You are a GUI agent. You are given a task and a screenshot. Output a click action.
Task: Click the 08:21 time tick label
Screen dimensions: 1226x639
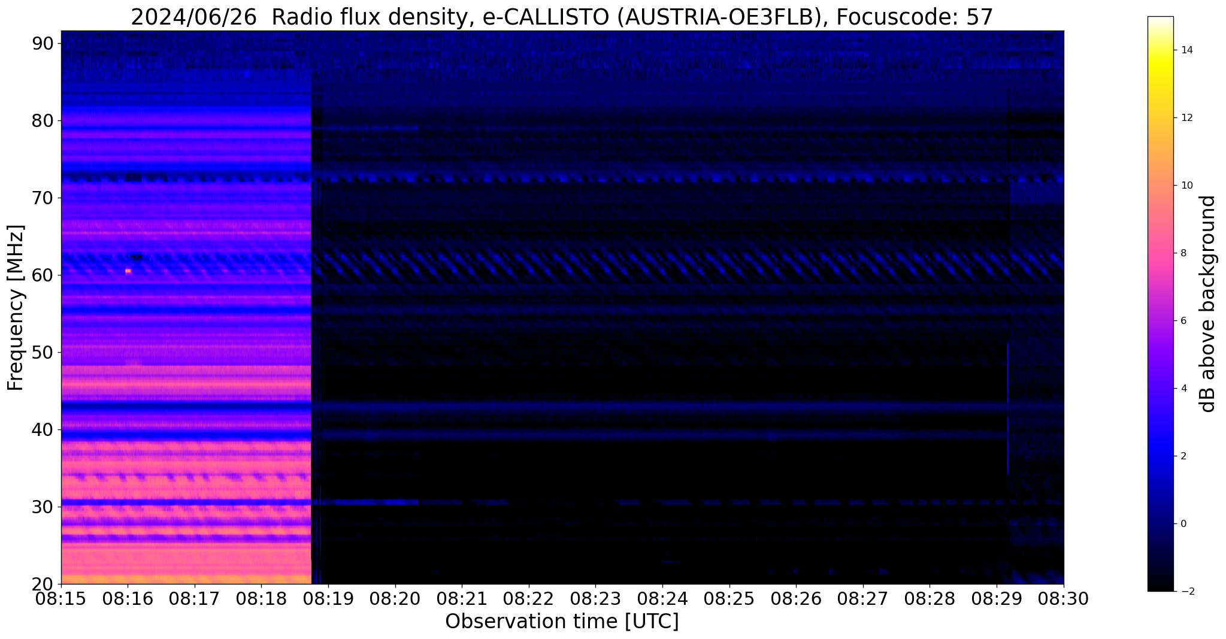[x=462, y=598]
